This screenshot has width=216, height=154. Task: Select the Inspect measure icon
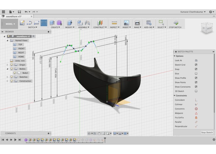click(114, 23)
